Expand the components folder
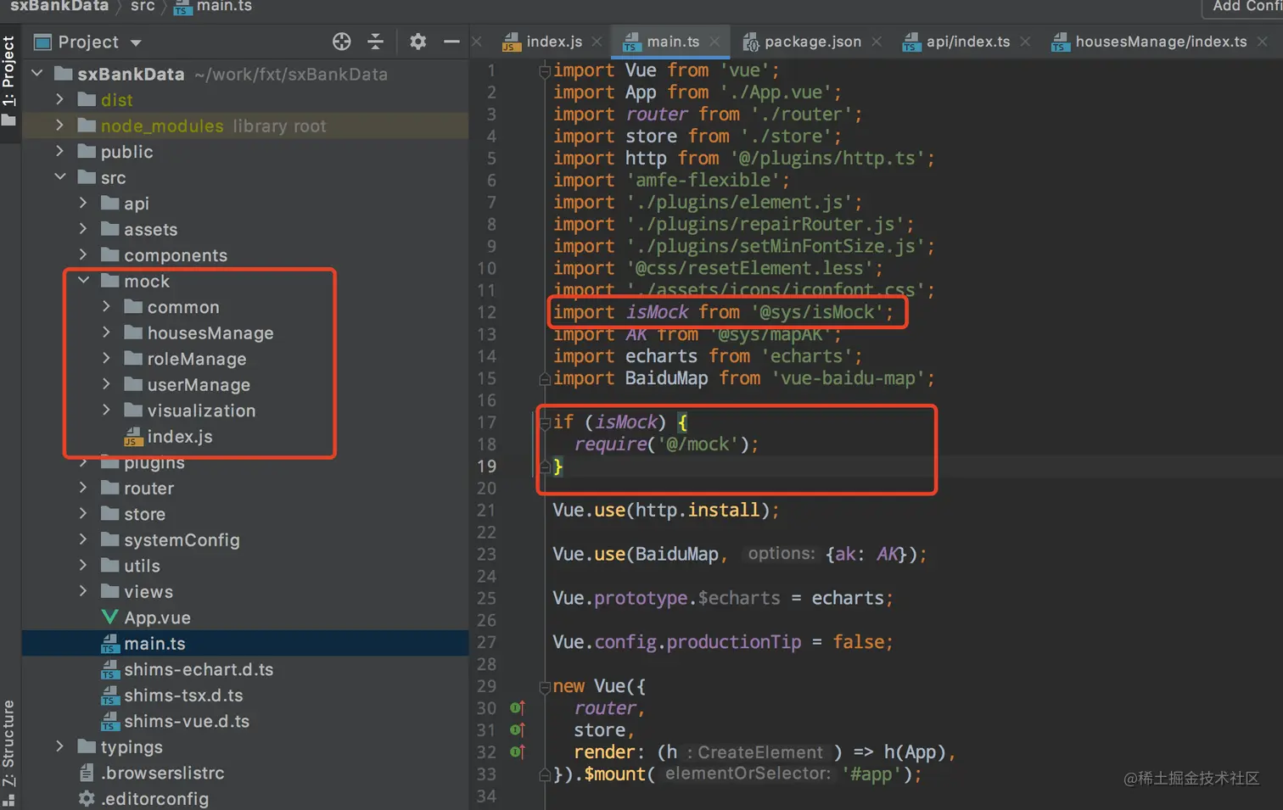Image resolution: width=1283 pixels, height=810 pixels. point(82,254)
